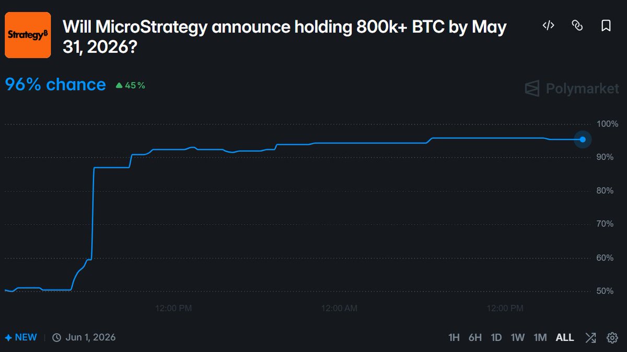This screenshot has height=352, width=627.
Task: Switch chart to 1W range
Action: (517, 337)
